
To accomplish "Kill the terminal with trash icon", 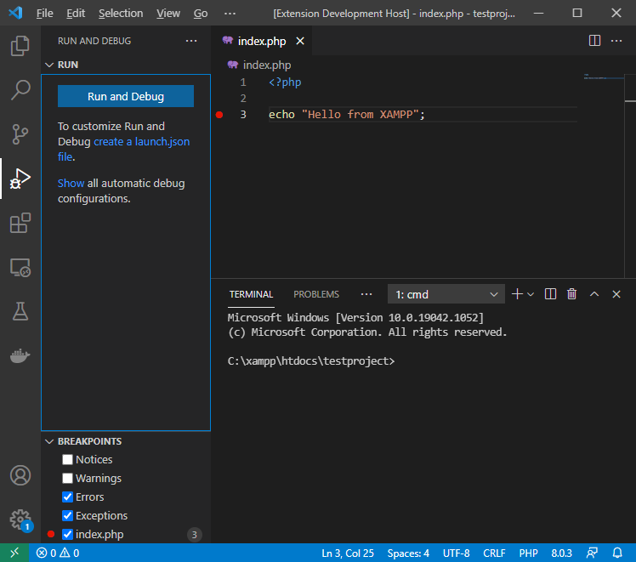I will click(x=572, y=294).
